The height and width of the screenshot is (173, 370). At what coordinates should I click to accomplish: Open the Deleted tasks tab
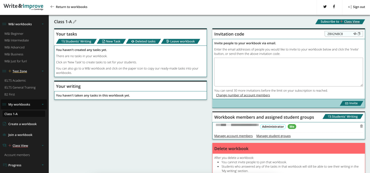pos(143,41)
